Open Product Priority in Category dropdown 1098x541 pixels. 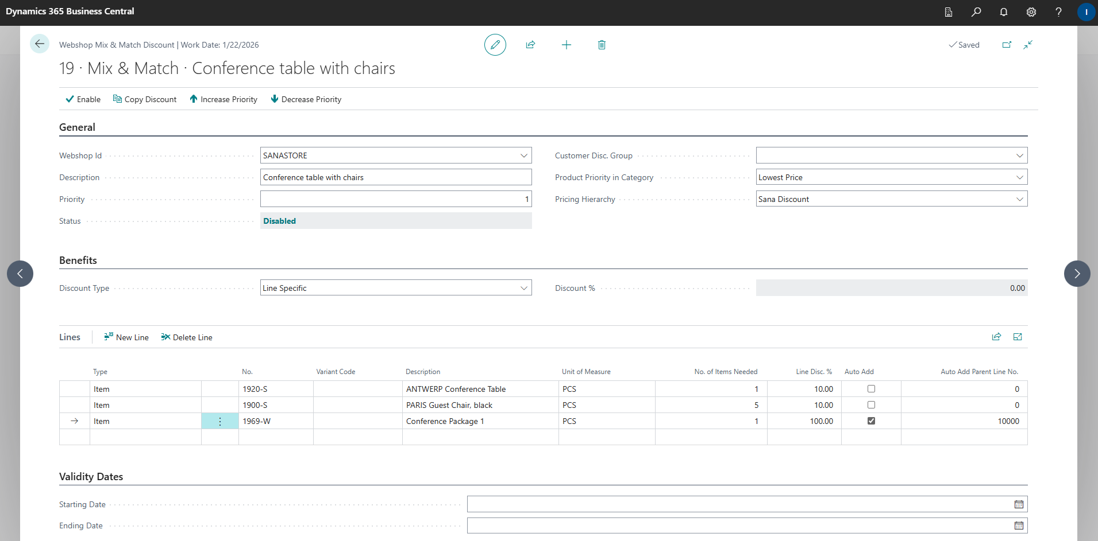1019,177
